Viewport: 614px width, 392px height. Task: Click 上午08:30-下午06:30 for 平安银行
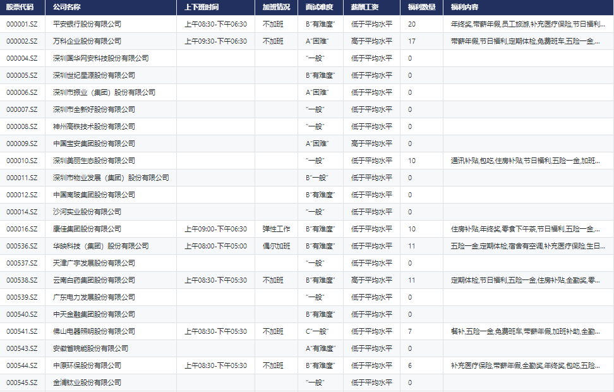click(x=216, y=24)
